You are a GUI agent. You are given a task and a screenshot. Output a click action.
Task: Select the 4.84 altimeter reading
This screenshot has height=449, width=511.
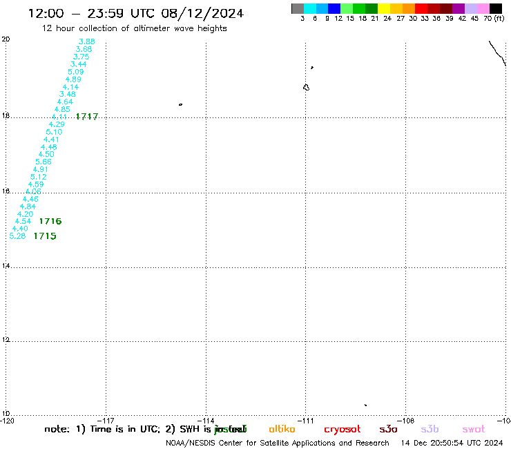click(x=28, y=207)
